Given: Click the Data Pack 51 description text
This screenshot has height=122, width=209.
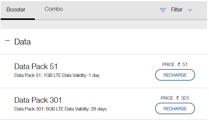Looking at the screenshot, I should 57,75.
